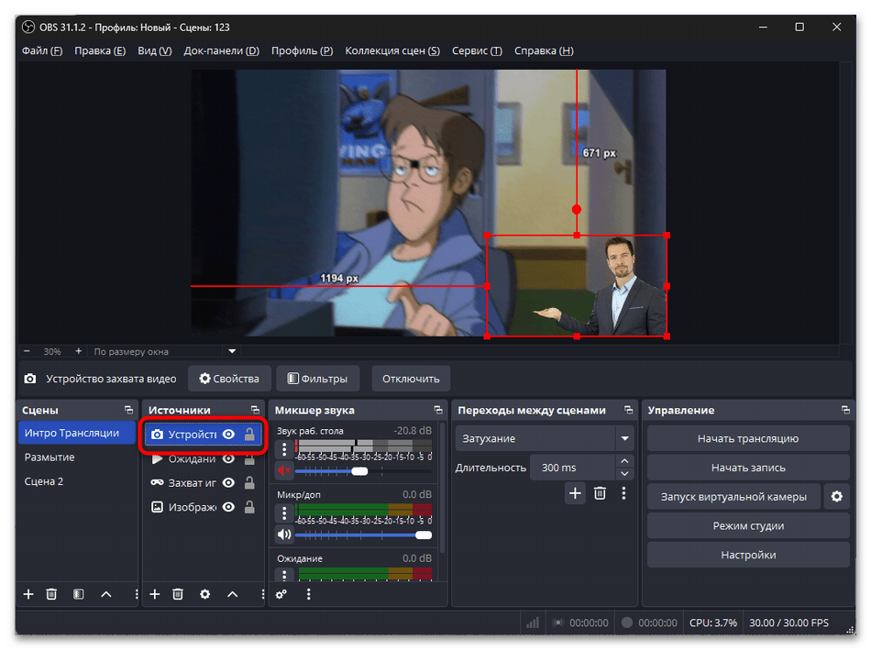This screenshot has height=650, width=871.
Task: Add a new scene with plus icon
Action: [x=28, y=594]
